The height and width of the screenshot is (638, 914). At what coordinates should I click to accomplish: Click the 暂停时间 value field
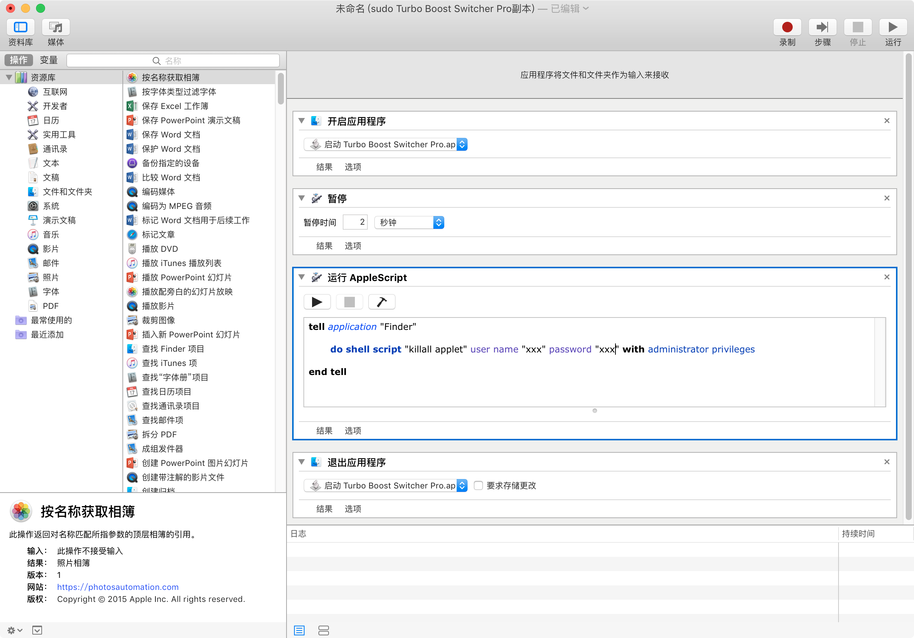[355, 222]
